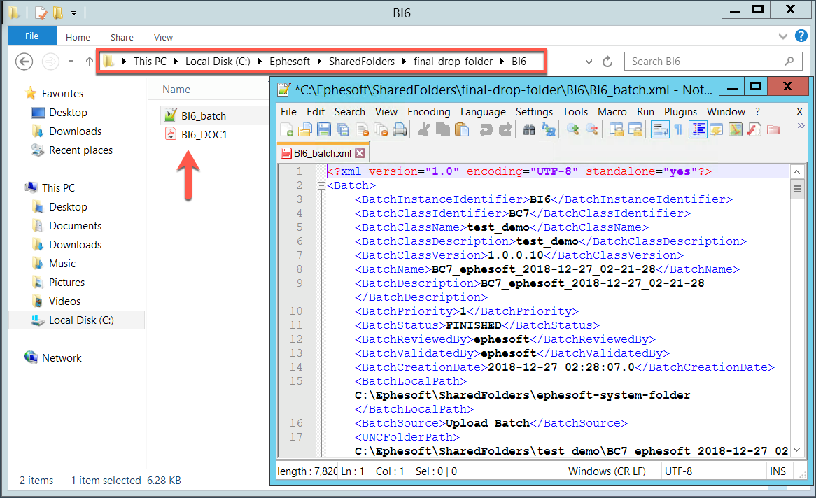Screen dimensions: 816x498
Task: Click the lightning bolt user language icon
Action: (x=716, y=129)
